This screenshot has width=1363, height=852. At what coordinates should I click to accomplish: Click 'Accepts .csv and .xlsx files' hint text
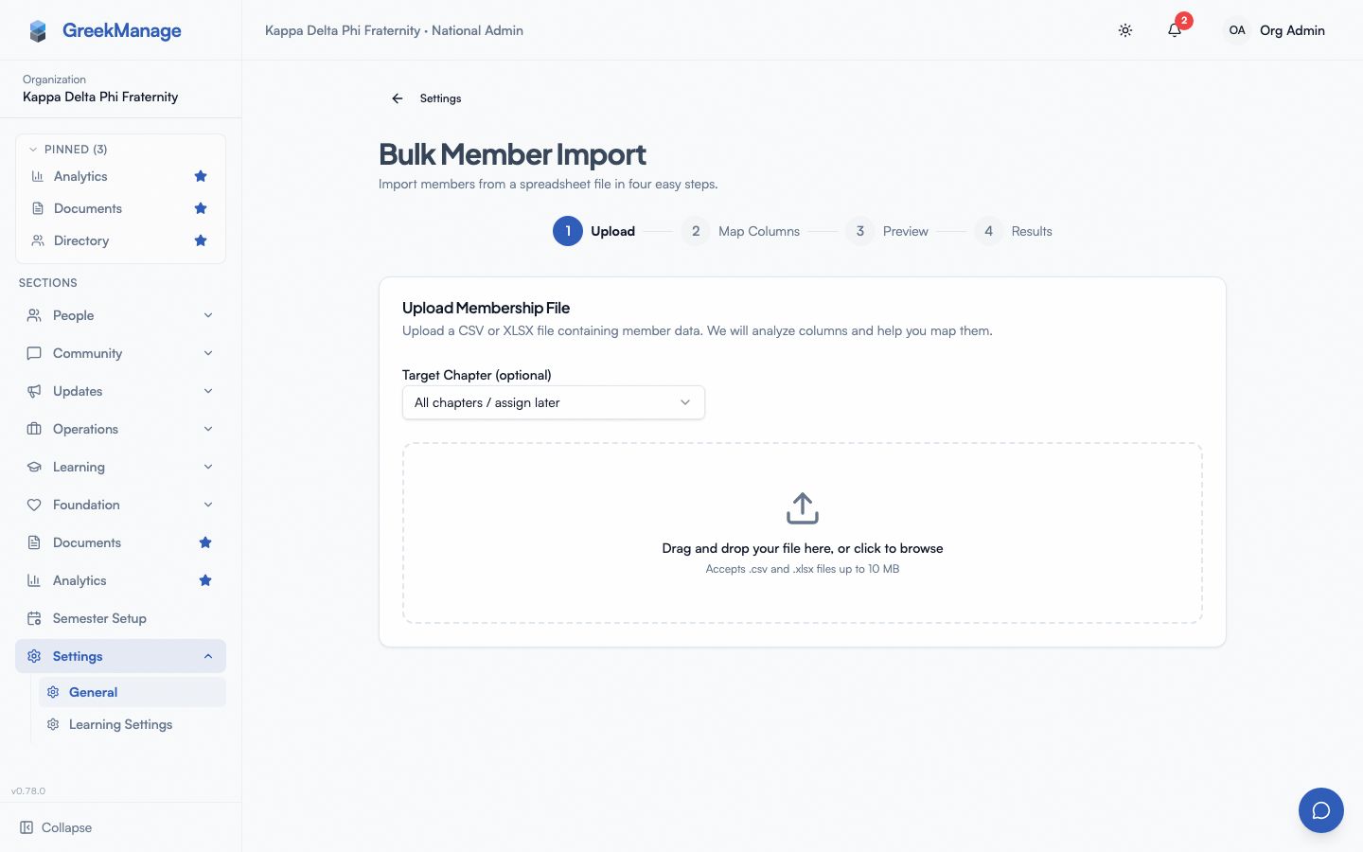pyautogui.click(x=803, y=569)
